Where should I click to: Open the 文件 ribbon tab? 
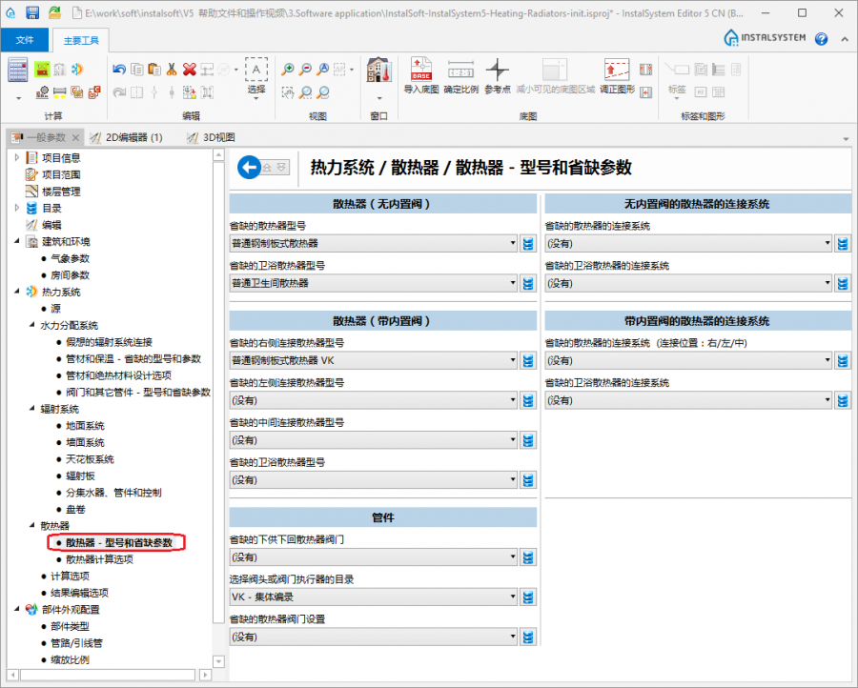tap(25, 40)
